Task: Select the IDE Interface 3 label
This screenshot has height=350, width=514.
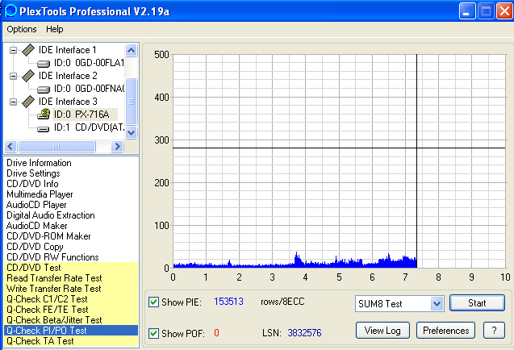Action: point(68,102)
